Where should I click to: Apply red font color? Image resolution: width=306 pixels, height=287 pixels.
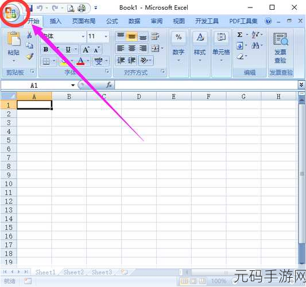80,61
